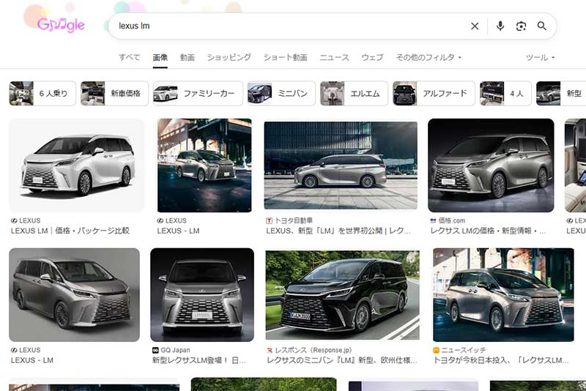Start voice search with microphone icon

tap(500, 26)
